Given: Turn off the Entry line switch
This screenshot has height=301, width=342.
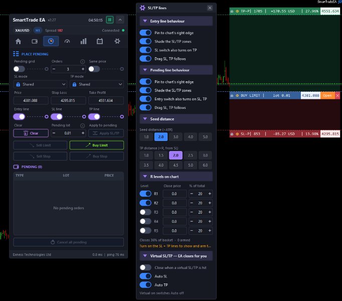Looking at the screenshot, I should [x=19, y=117].
